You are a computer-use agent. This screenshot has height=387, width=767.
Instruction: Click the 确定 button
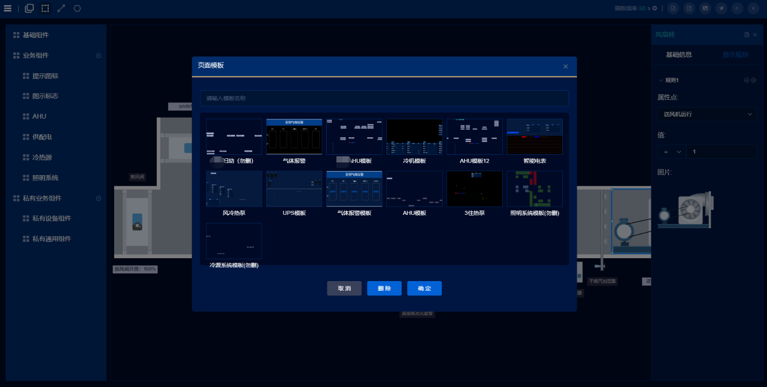[x=424, y=288]
